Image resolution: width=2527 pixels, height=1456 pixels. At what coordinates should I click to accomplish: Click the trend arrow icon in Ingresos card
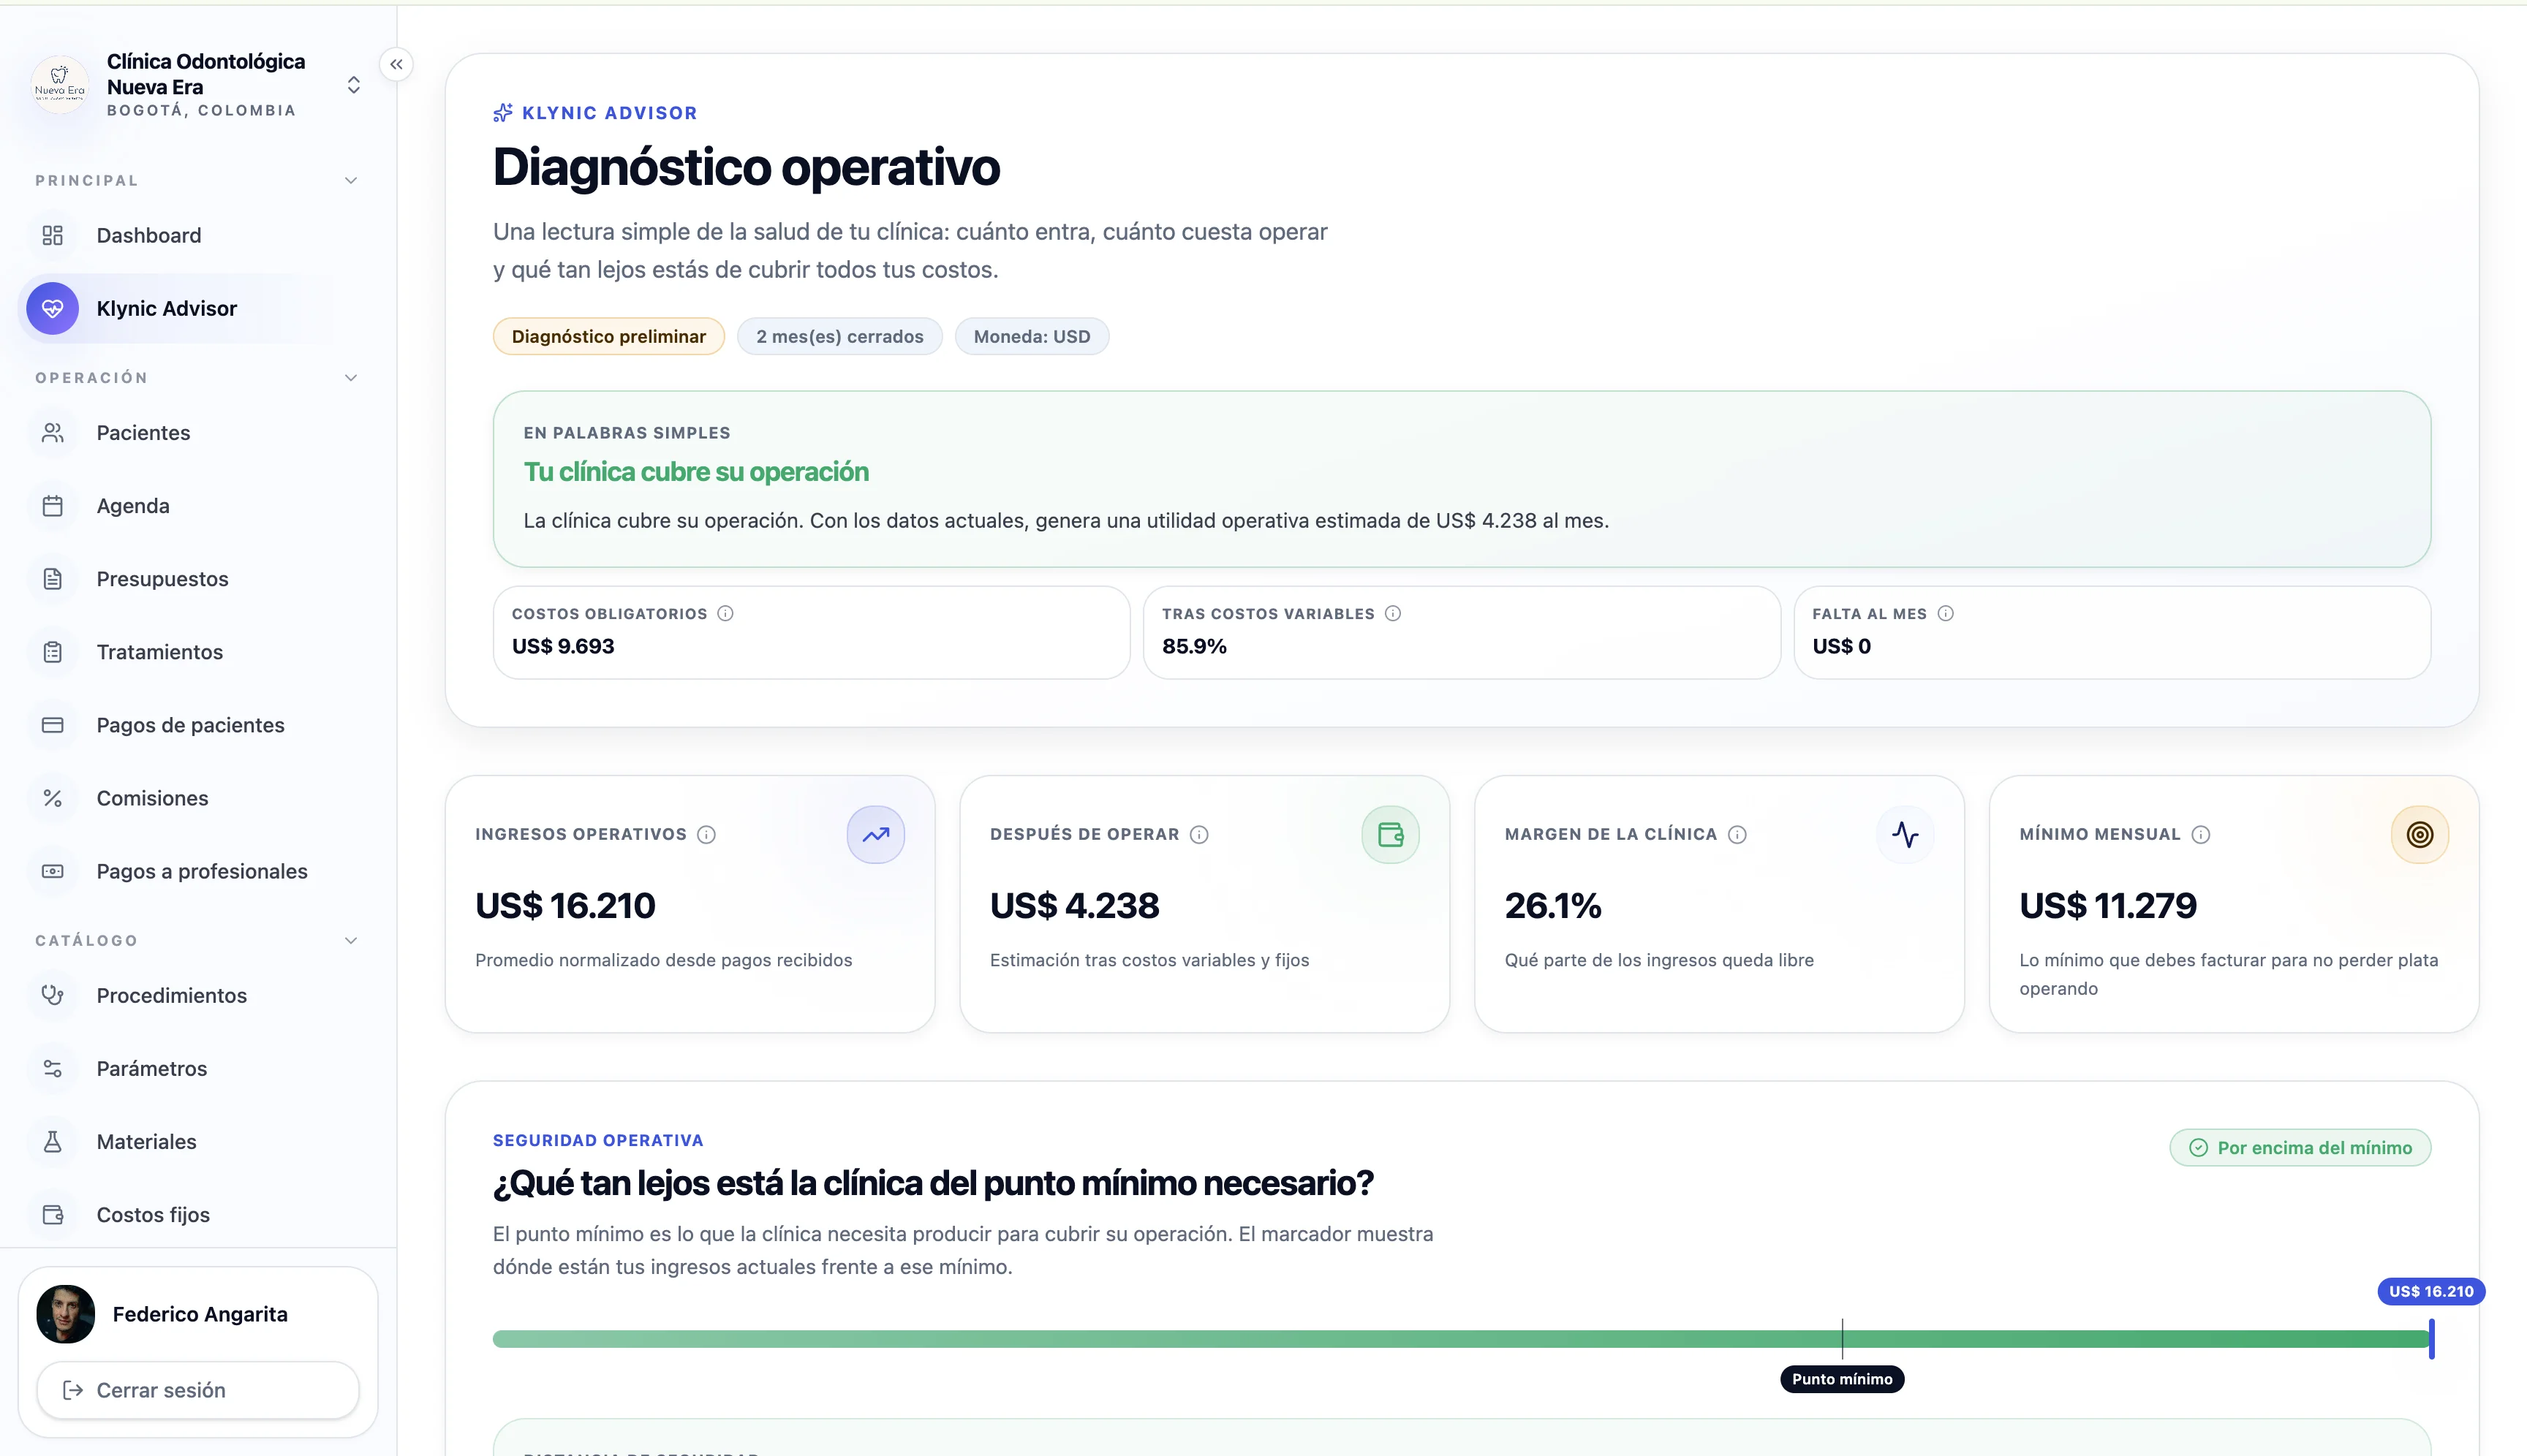(x=875, y=834)
